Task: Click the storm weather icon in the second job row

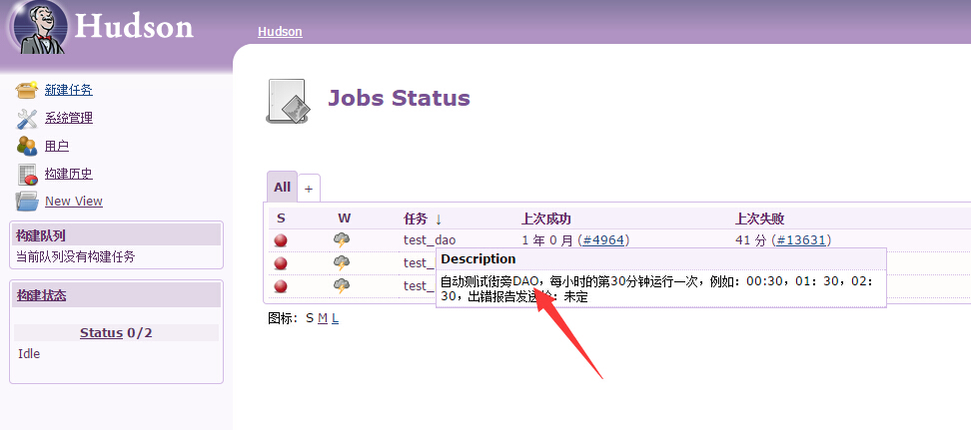Action: point(342,263)
